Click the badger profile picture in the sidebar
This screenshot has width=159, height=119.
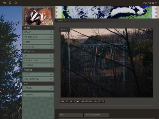point(38,16)
